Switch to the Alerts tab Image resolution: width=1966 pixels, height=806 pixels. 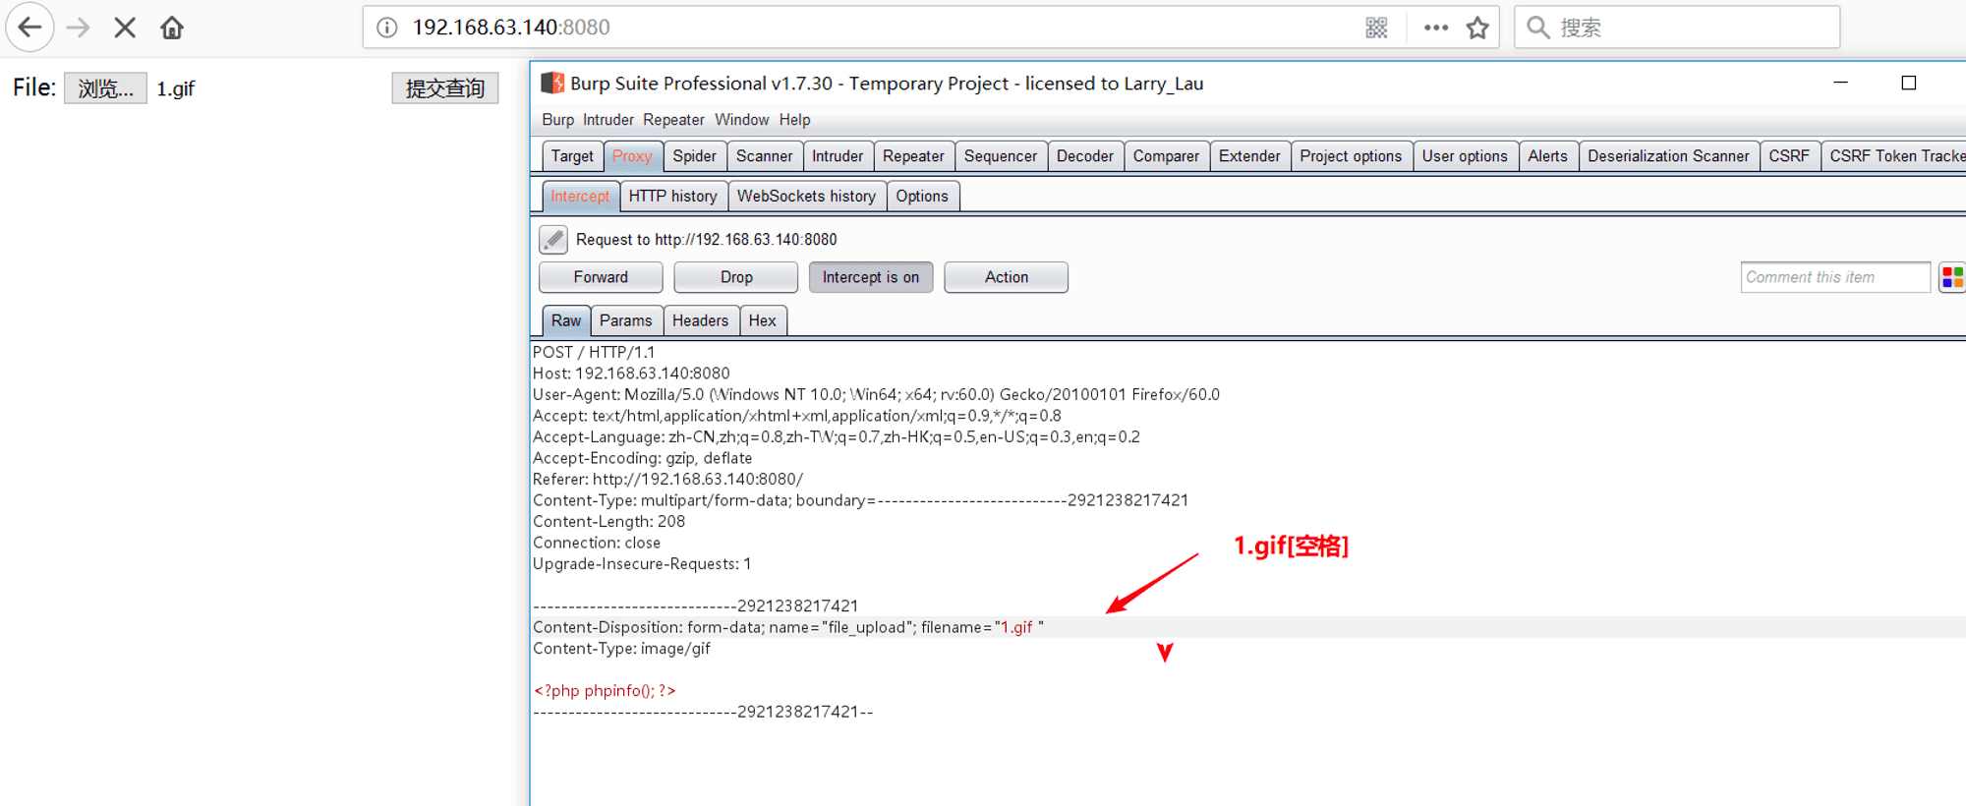click(x=1547, y=156)
